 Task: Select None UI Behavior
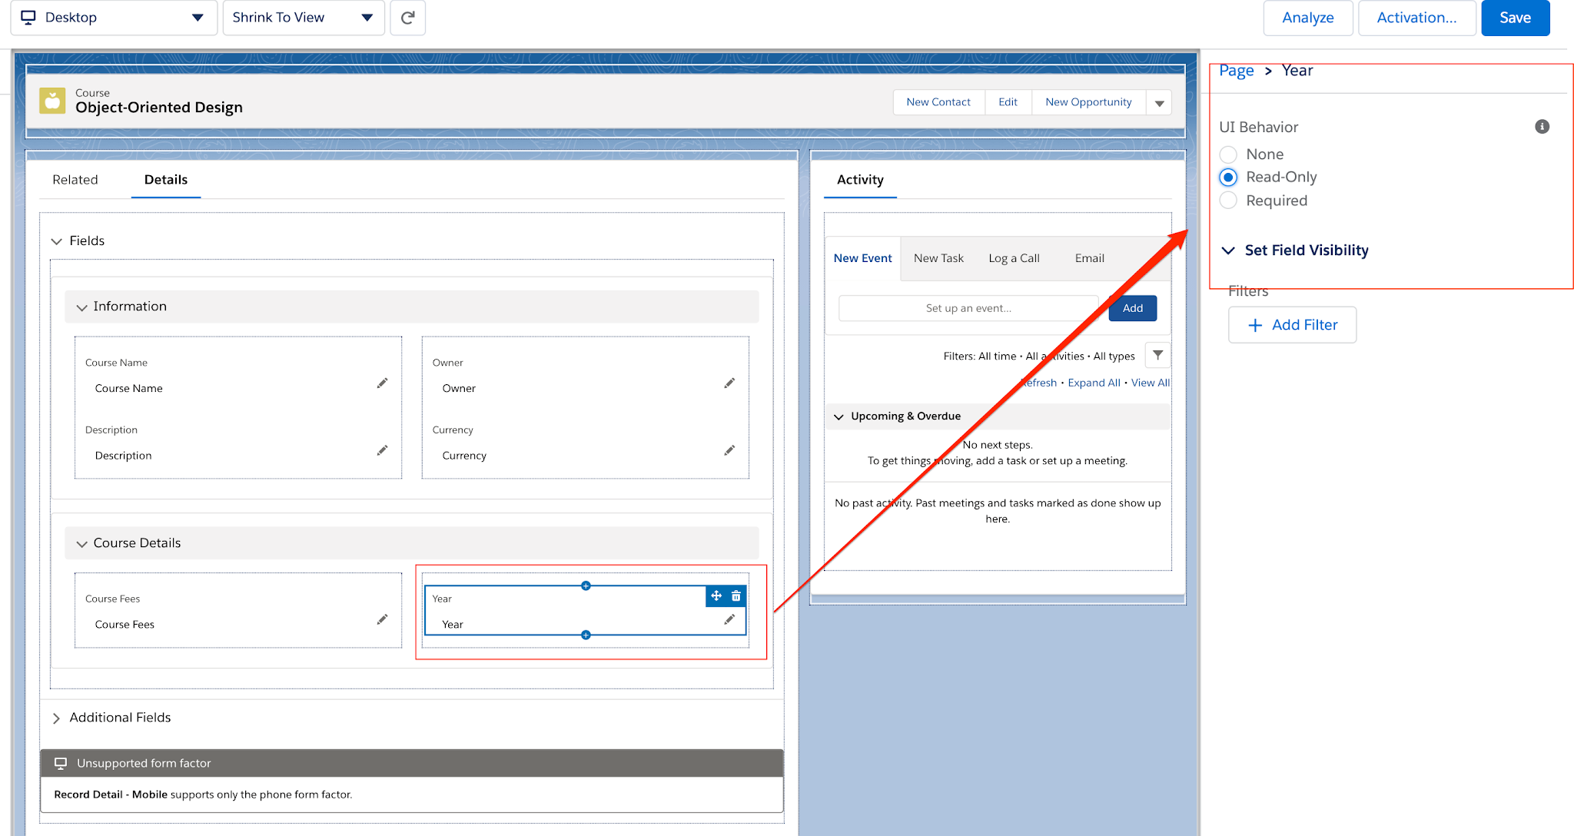click(1227, 154)
